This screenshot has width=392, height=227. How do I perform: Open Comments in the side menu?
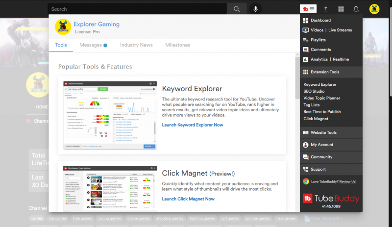320,50
